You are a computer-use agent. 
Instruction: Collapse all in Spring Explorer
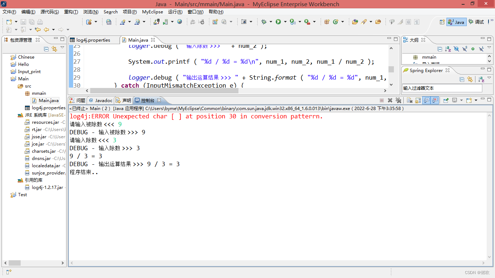pos(462,79)
